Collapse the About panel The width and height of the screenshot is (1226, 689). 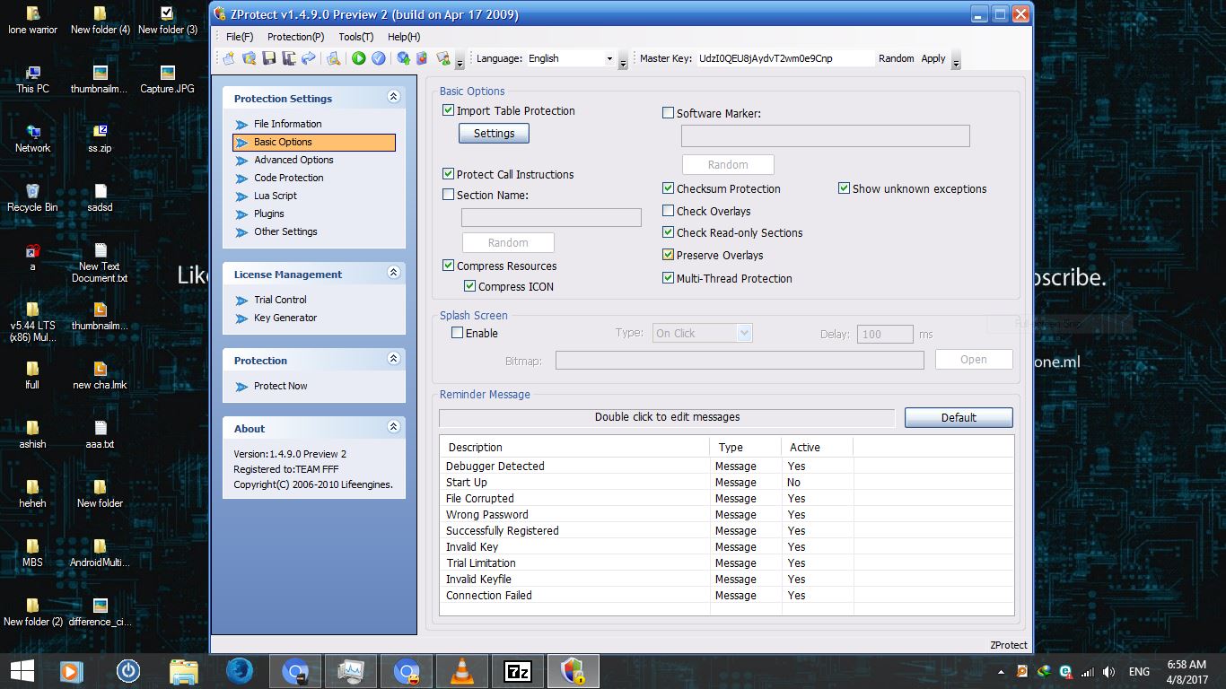393,426
